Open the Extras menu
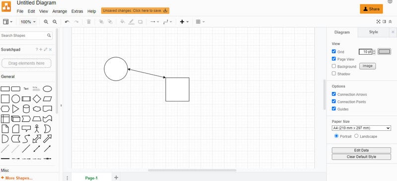This screenshot has width=397, height=181. (77, 11)
